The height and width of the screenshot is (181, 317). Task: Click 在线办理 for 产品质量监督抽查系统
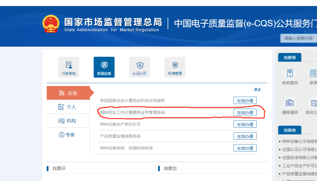point(245,136)
